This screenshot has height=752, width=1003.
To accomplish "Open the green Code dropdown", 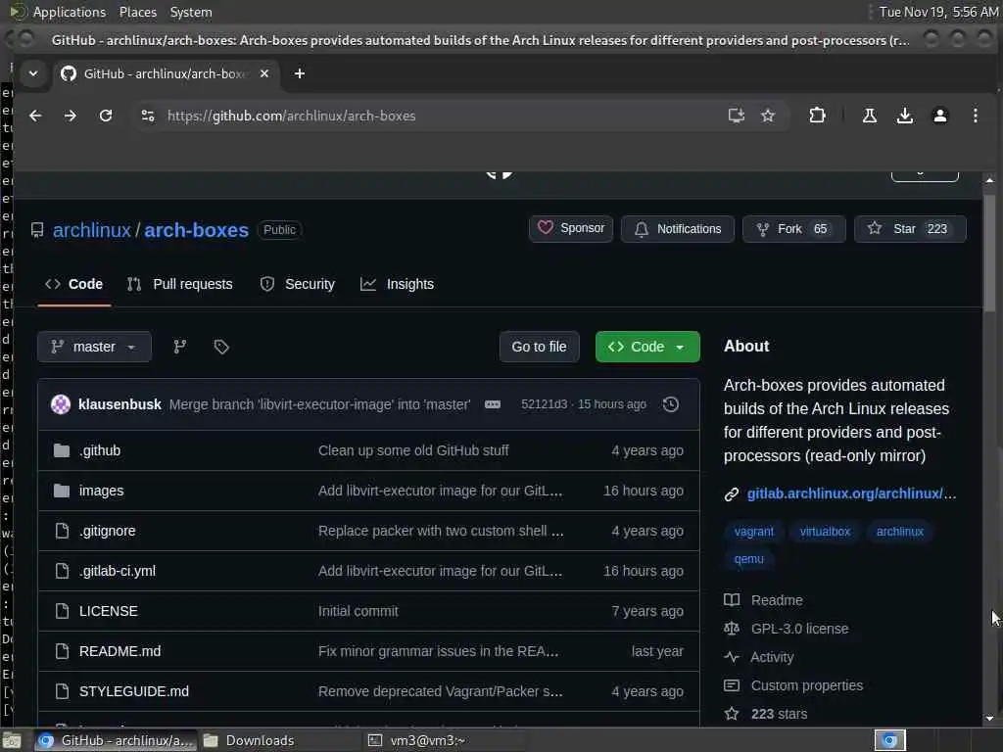I will pos(647,347).
